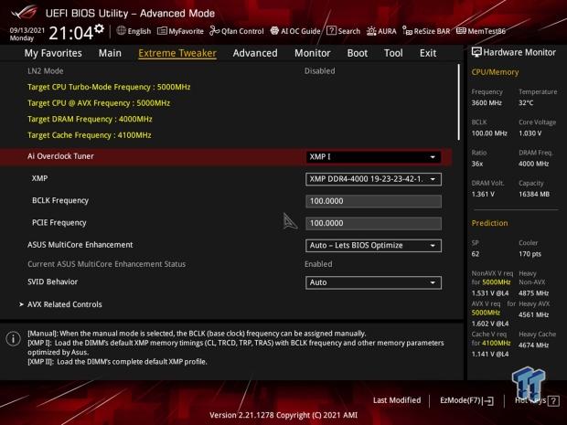Click 16384 MB capacity value
Screen dimensions: 567x425
(x=534, y=195)
